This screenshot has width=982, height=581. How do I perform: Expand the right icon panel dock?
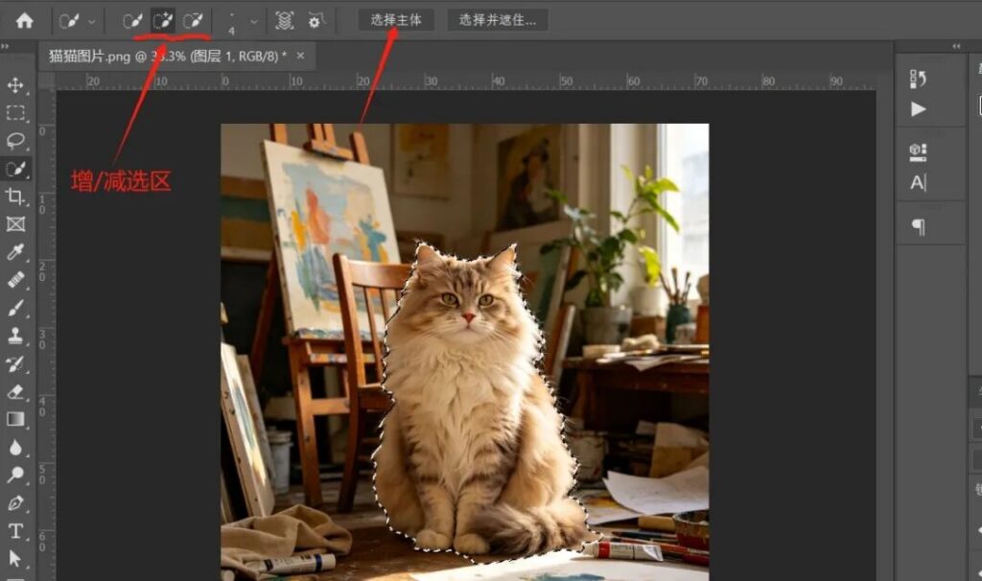tap(956, 46)
